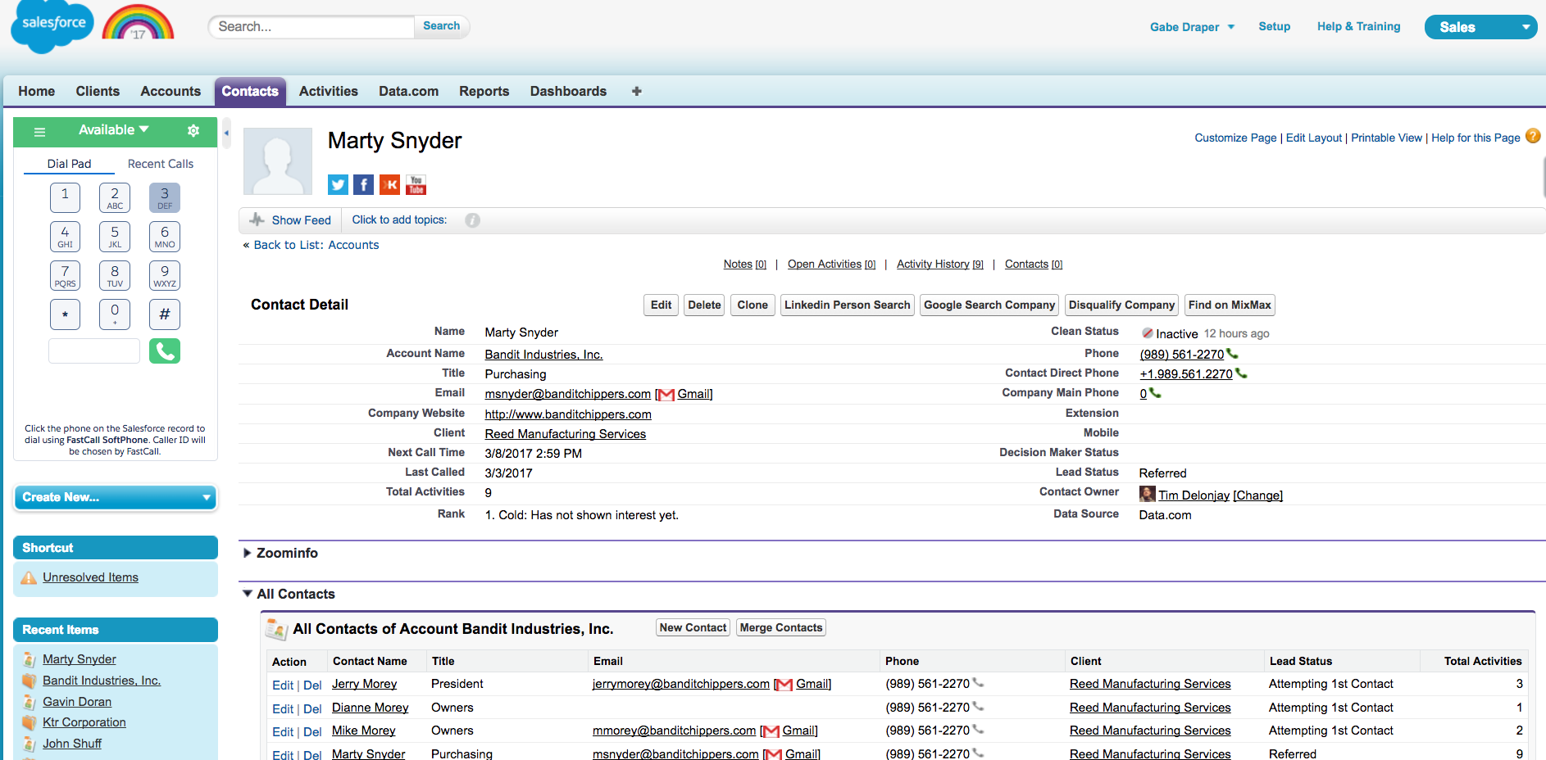Click Disqualify Company button

coord(1121,305)
